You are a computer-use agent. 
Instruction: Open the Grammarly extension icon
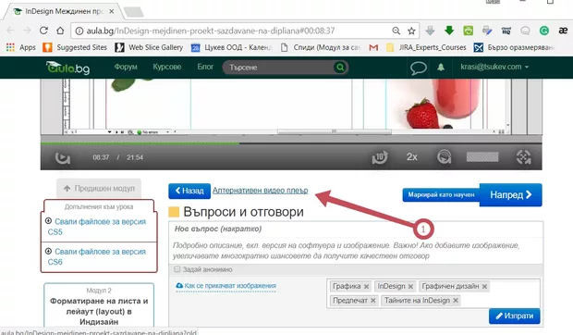point(544,31)
